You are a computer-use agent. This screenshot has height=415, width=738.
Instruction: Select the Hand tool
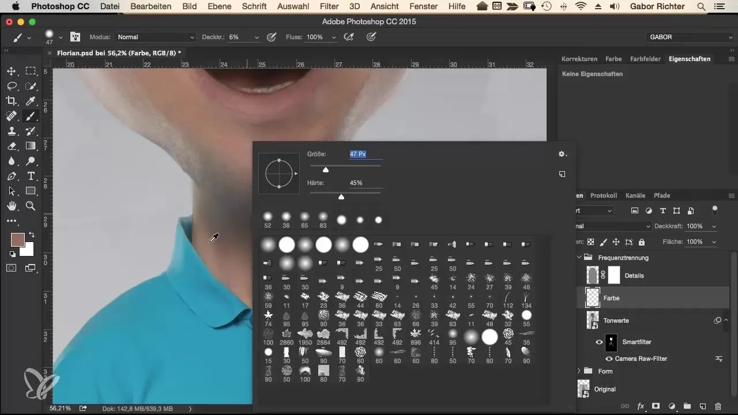click(x=11, y=206)
